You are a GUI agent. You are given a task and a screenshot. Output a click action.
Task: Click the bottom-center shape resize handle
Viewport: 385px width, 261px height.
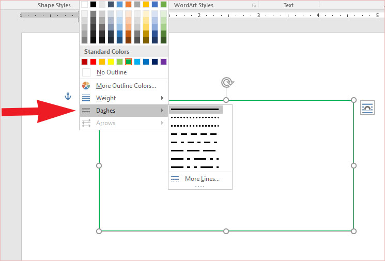[x=226, y=232]
